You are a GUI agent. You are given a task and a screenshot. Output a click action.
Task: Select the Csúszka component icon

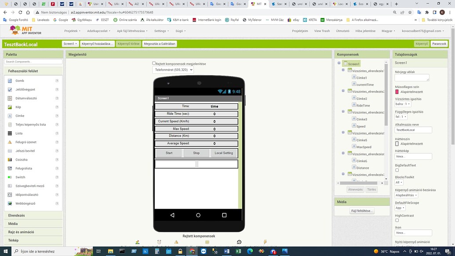pos(10,160)
